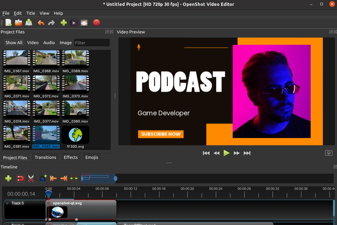Export video with the red record button
This screenshot has width=337, height=225.
pos(96,23)
